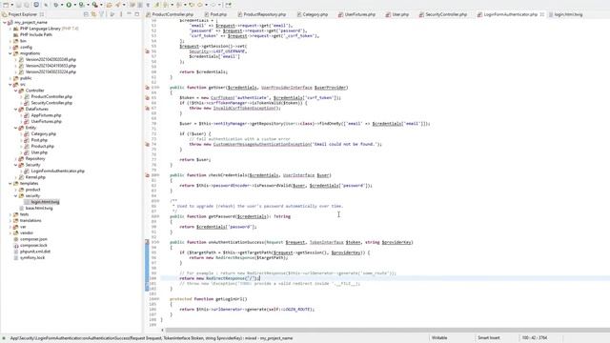
Task: Select base.html.twig in templates folder
Action: click(39, 208)
